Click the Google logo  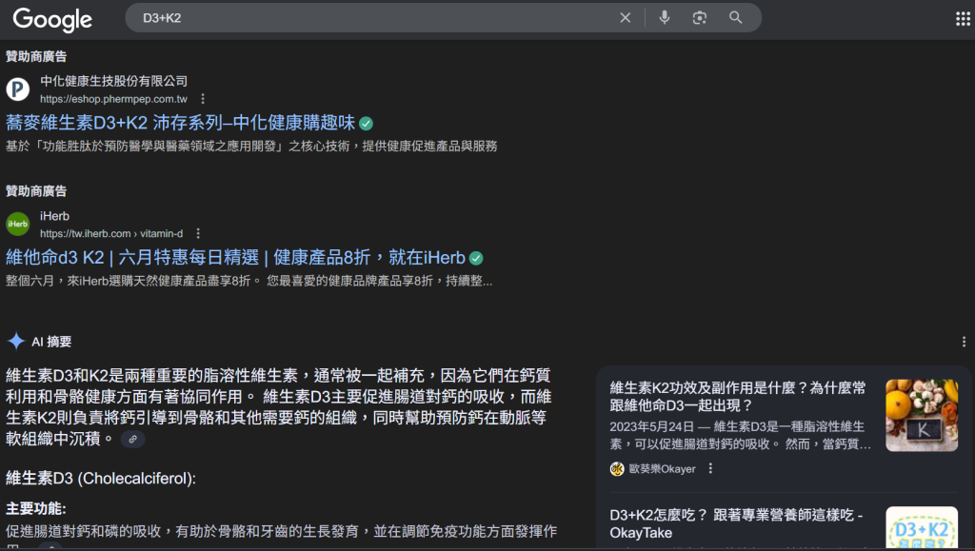[x=52, y=19]
